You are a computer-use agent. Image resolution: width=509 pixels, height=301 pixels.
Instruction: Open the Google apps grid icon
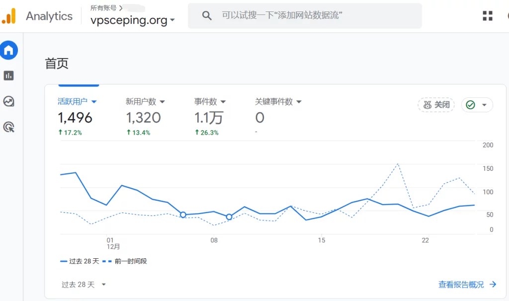(487, 15)
